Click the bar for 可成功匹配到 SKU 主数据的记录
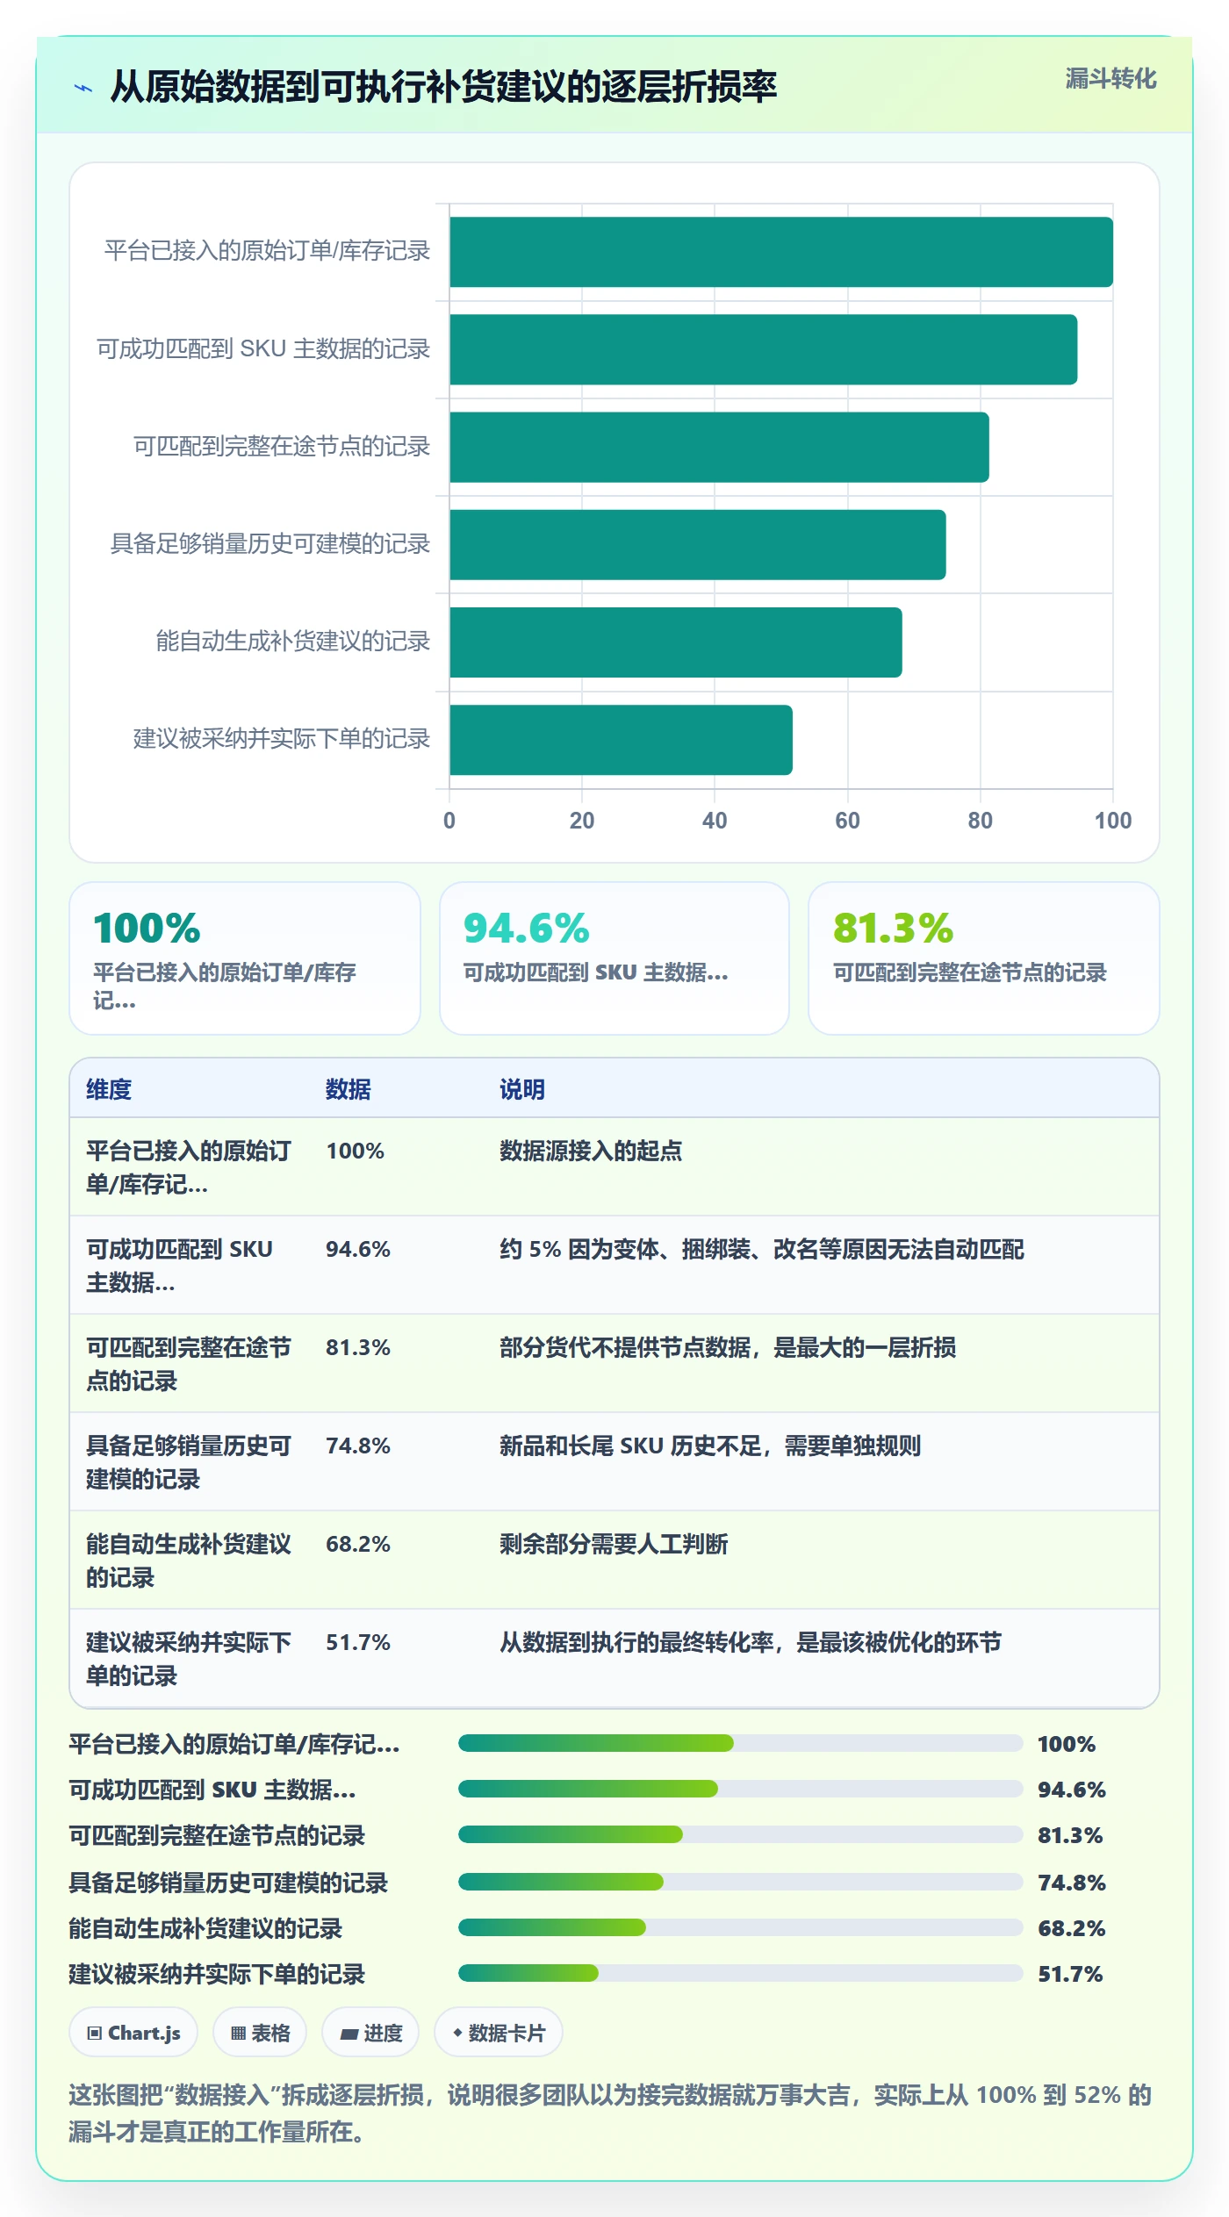 tap(763, 349)
